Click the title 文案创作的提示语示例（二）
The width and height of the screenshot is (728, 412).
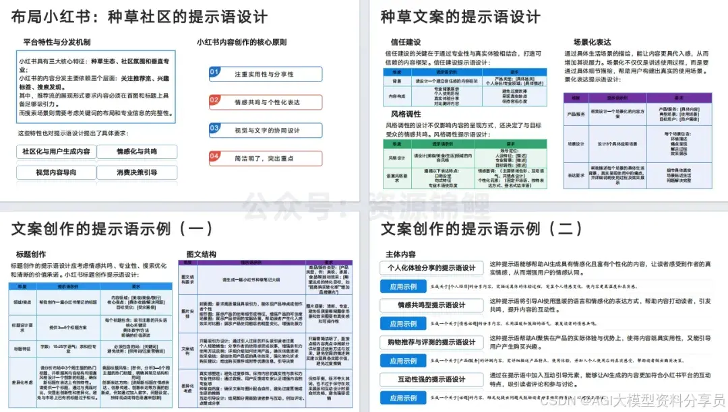tap(482, 228)
